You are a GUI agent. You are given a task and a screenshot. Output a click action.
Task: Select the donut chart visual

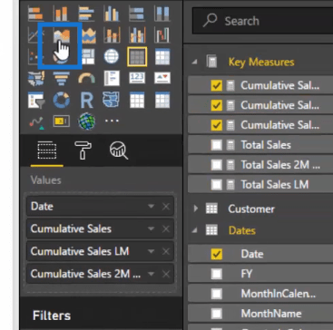pos(62,100)
